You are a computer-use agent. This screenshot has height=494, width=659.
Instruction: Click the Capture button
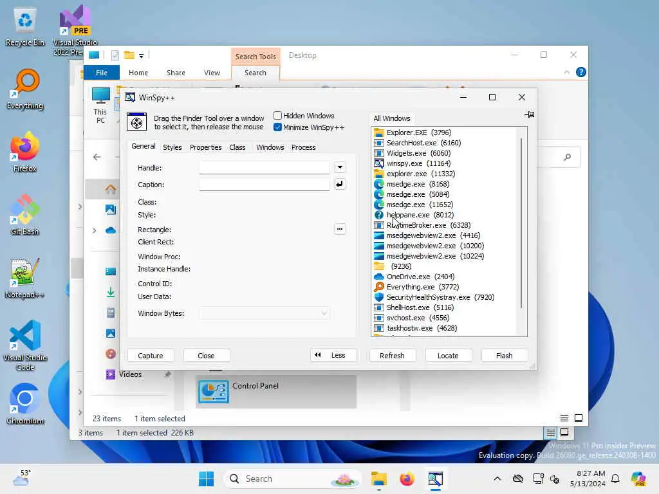click(x=151, y=355)
